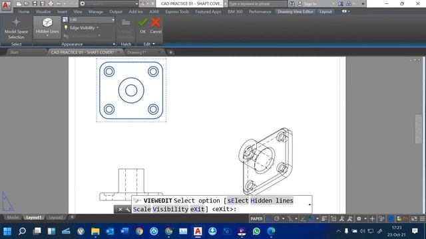Expand the Appearance panel arrow

click(x=114, y=44)
